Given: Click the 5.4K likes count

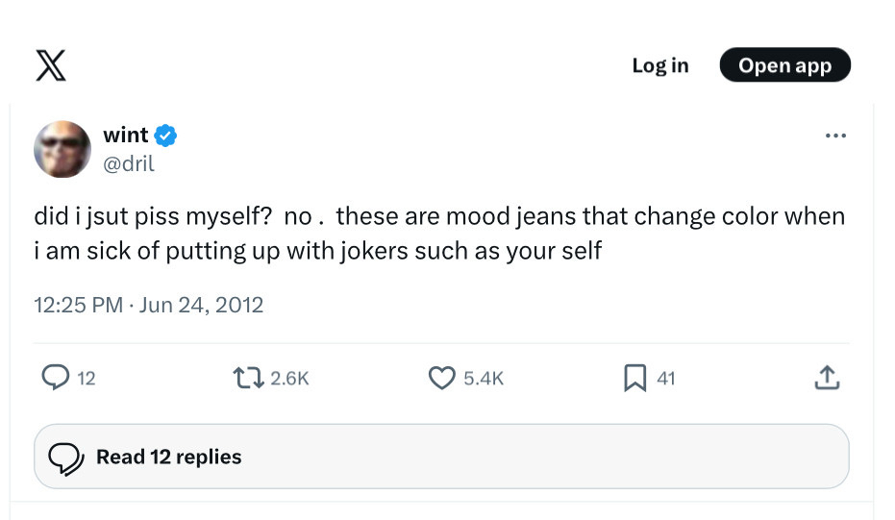Looking at the screenshot, I should (484, 379).
